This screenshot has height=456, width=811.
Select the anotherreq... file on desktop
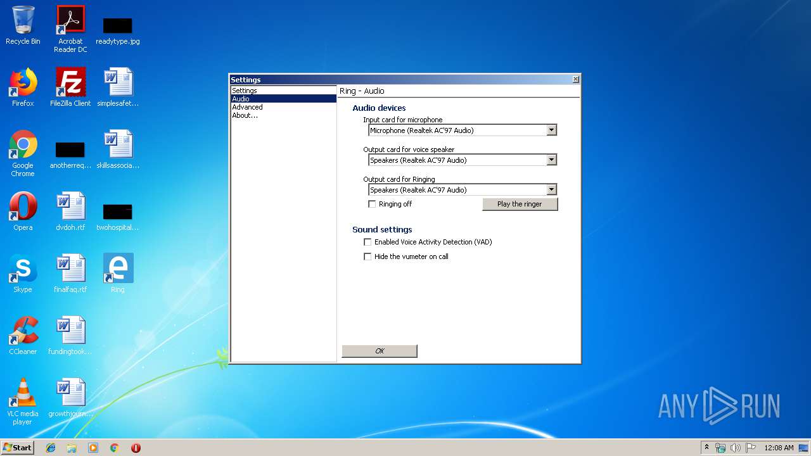tap(70, 156)
